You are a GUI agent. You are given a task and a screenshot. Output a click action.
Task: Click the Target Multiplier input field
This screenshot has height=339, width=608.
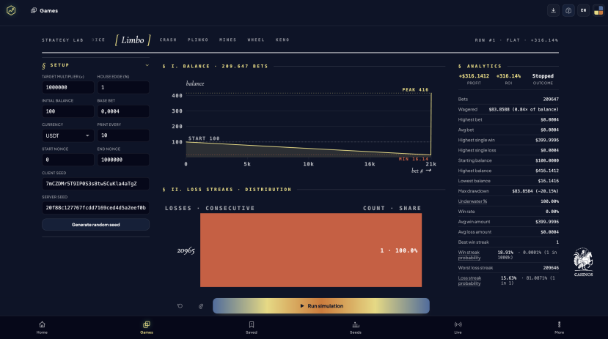(68, 87)
